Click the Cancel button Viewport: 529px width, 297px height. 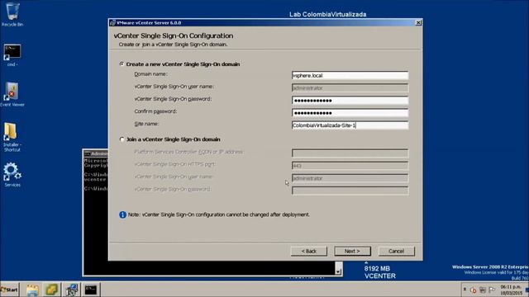click(x=396, y=251)
